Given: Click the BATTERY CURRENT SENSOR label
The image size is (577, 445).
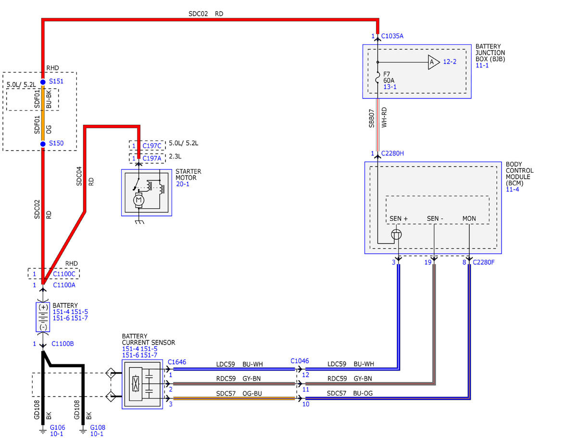Looking at the screenshot, I should click(x=149, y=339).
